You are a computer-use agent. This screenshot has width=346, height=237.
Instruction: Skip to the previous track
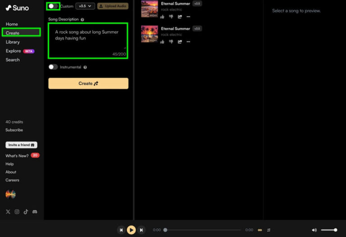pyautogui.click(x=121, y=230)
